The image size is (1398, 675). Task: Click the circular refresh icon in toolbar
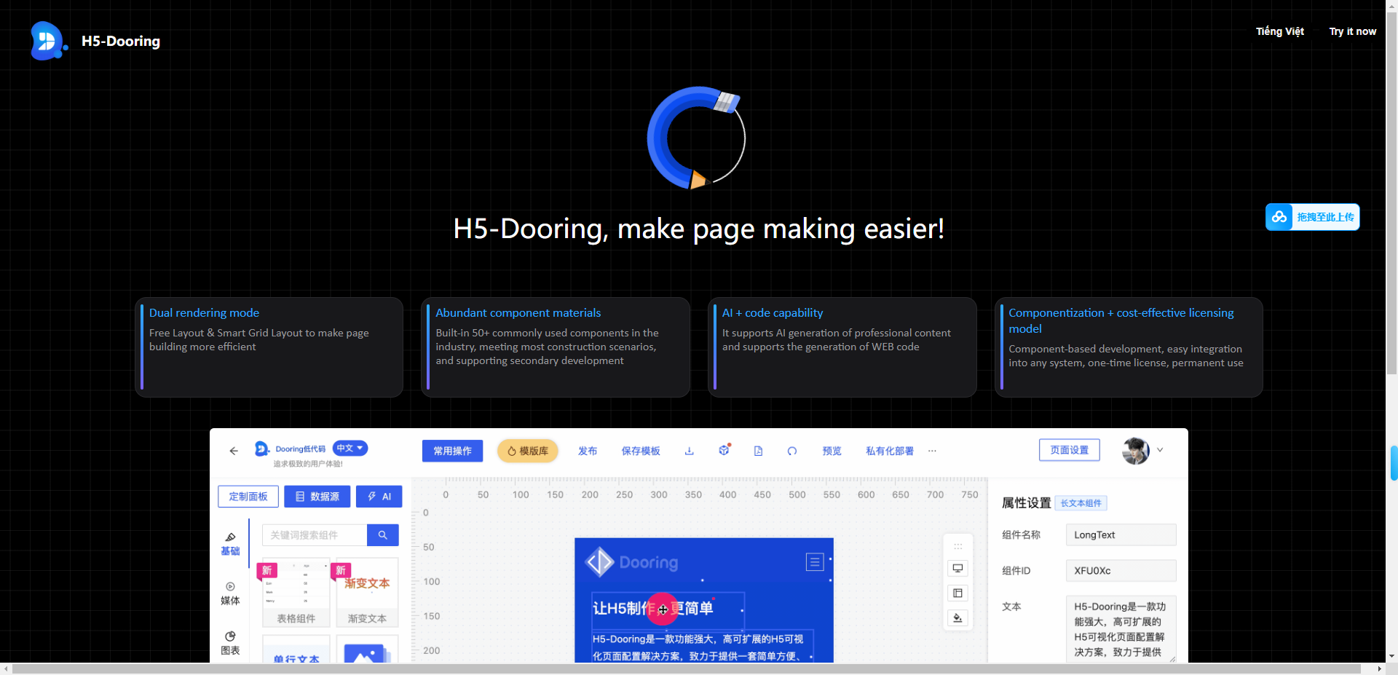(x=792, y=451)
